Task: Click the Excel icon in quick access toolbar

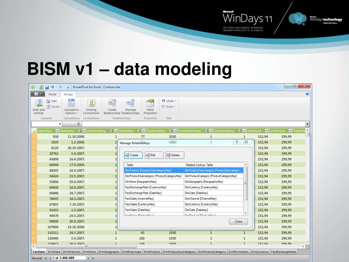Action: coord(41,87)
